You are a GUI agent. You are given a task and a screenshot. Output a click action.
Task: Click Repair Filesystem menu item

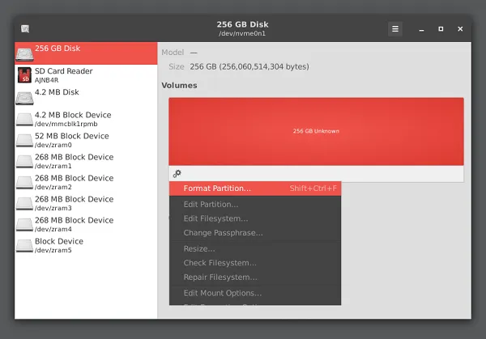220,278
